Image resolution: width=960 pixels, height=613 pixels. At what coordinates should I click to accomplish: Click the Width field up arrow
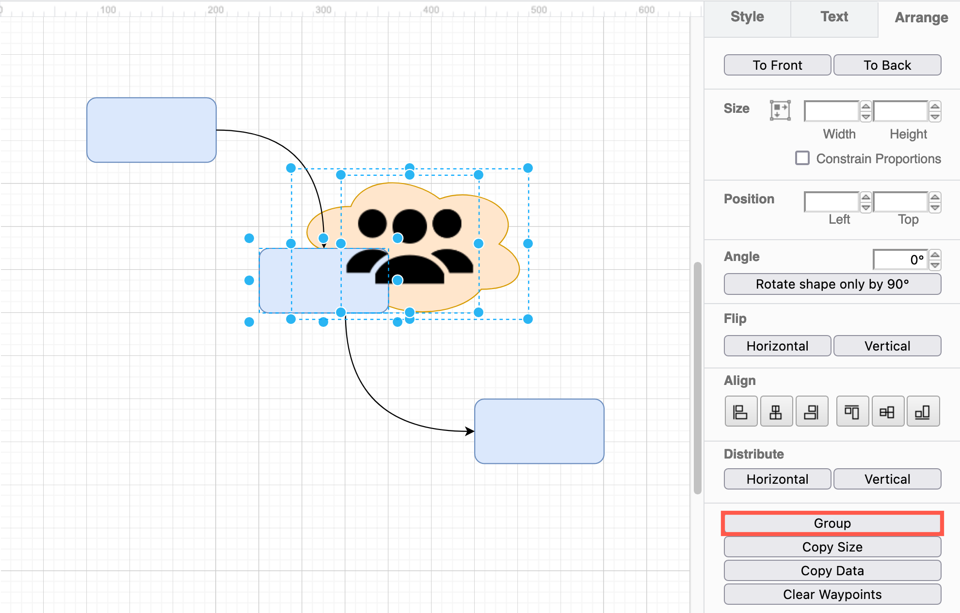[x=866, y=106]
